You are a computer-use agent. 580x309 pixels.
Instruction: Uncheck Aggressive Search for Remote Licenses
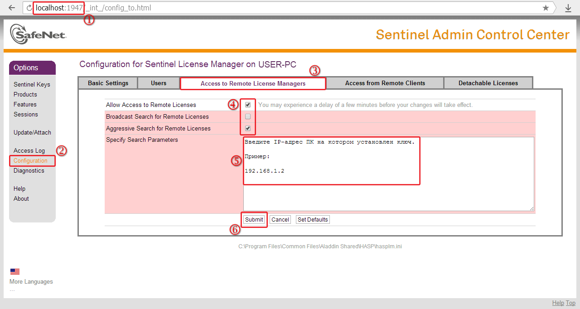click(x=248, y=128)
